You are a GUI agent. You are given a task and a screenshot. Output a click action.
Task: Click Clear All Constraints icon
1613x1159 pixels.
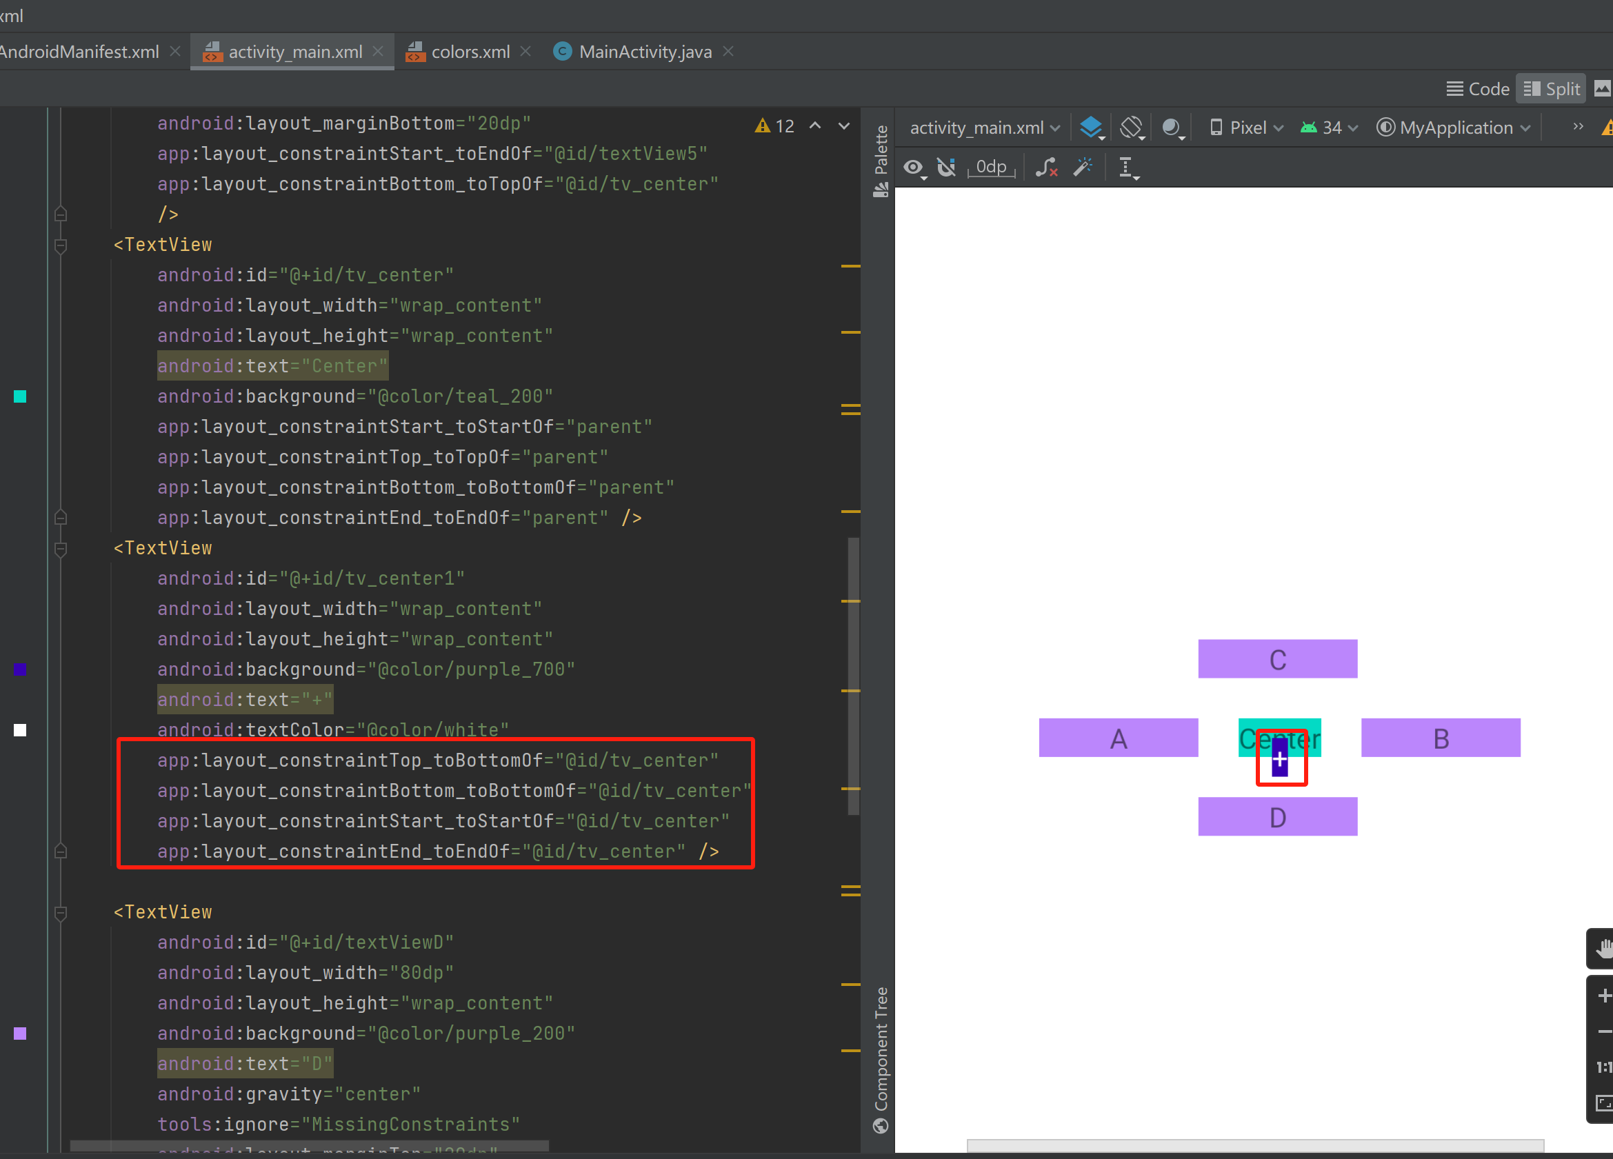1045,168
